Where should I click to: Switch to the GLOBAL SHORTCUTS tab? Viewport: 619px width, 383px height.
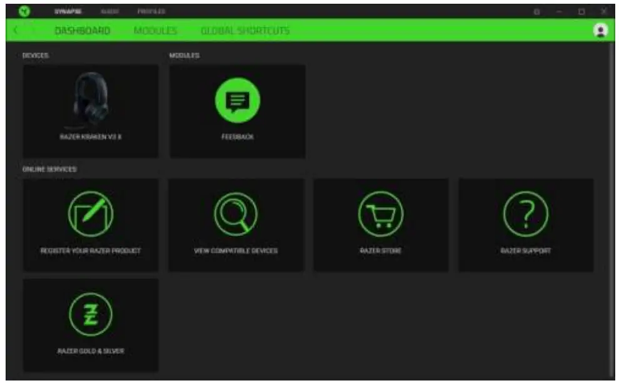(x=244, y=29)
